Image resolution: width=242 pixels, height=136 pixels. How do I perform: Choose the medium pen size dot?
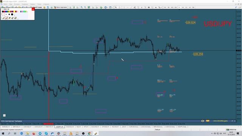point(9,14)
